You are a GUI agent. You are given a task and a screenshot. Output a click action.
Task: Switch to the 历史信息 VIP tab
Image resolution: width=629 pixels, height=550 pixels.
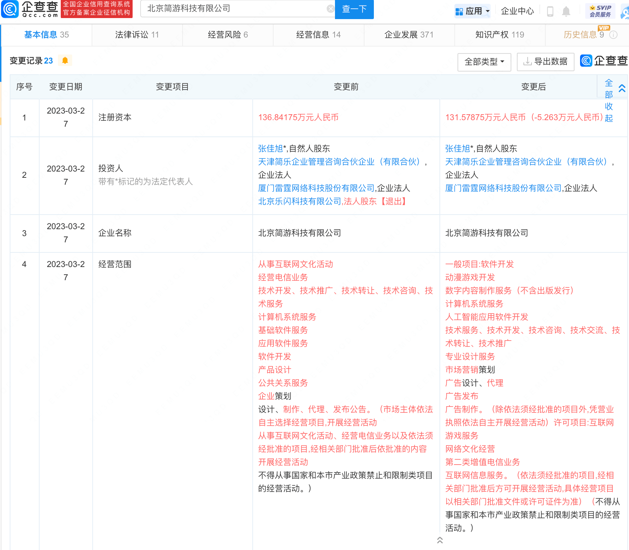click(587, 35)
